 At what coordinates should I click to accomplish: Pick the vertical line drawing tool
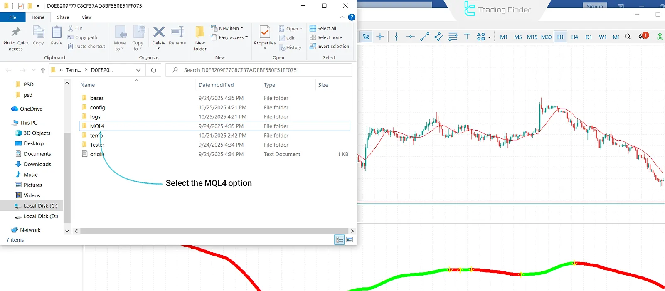396,37
